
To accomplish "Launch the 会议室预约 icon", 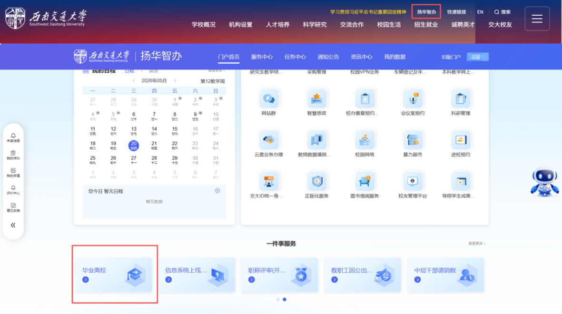I will [x=413, y=98].
